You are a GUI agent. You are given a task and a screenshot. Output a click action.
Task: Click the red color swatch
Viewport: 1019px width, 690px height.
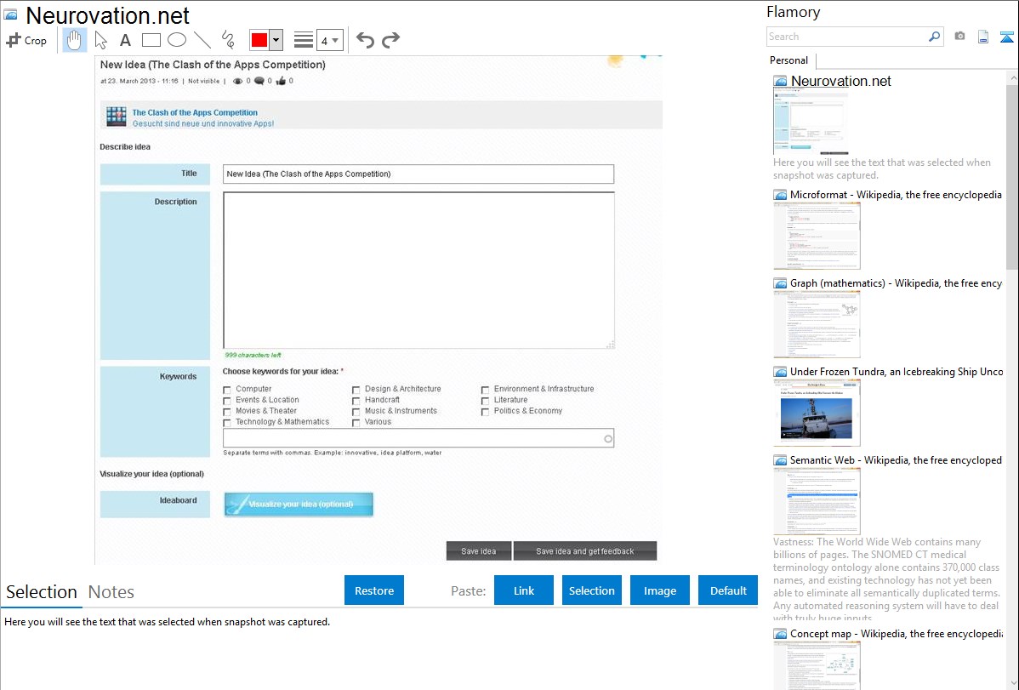259,40
